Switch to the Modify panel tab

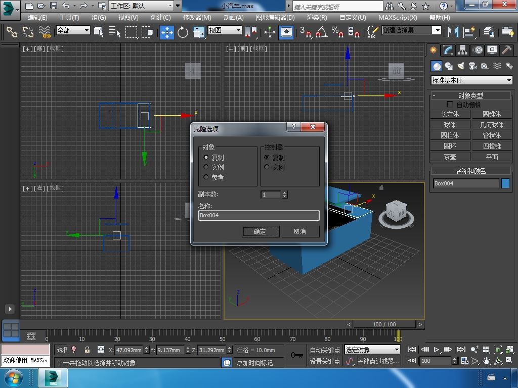[x=448, y=50]
